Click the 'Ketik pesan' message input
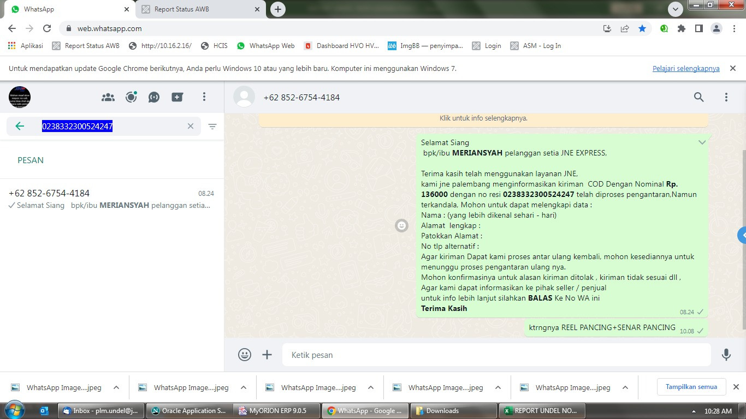746x419 pixels. coord(496,355)
